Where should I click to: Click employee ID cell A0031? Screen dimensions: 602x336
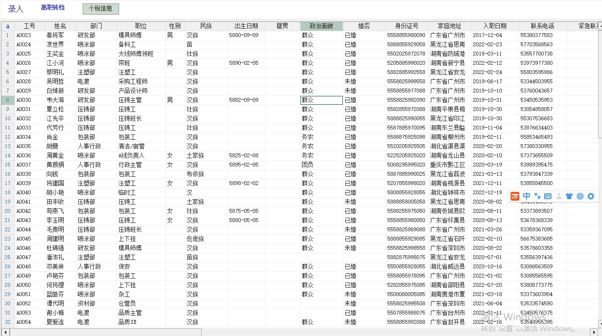[x=30, y=110]
